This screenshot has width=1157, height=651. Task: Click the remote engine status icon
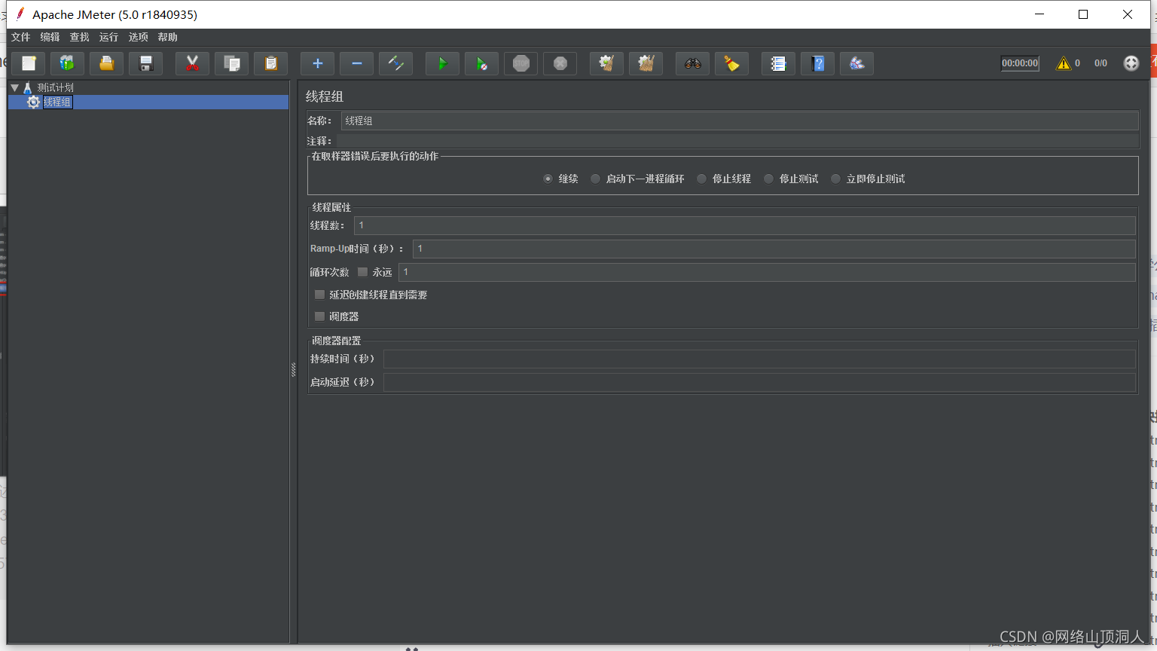[x=1131, y=63]
